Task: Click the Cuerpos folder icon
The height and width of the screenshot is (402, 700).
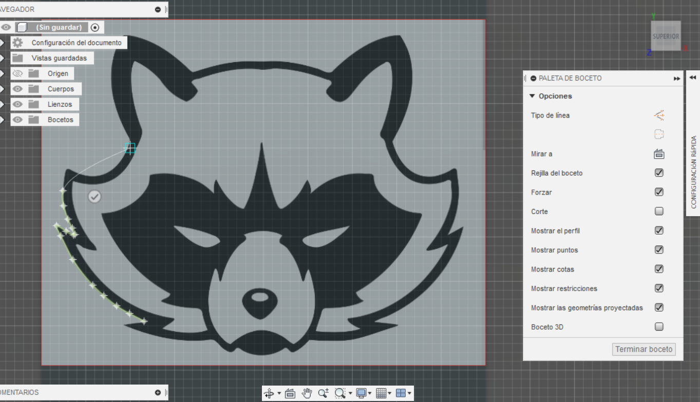Action: [34, 89]
